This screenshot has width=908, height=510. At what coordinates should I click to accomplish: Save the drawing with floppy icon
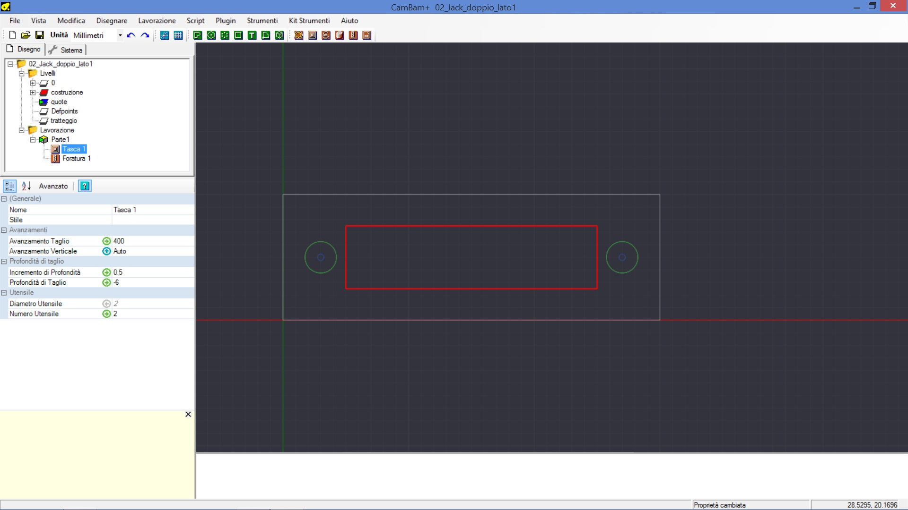[x=40, y=35]
